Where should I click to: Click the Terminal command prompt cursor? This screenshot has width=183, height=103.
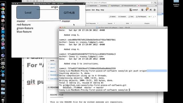[129, 90]
